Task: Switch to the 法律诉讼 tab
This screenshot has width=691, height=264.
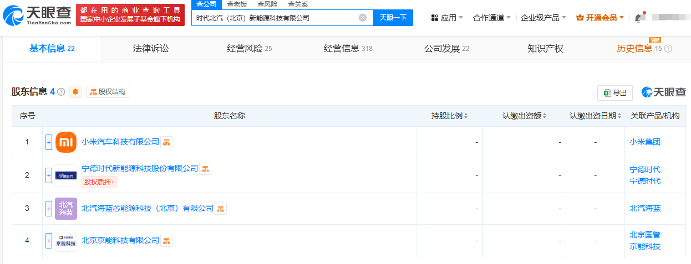Action: tap(151, 49)
